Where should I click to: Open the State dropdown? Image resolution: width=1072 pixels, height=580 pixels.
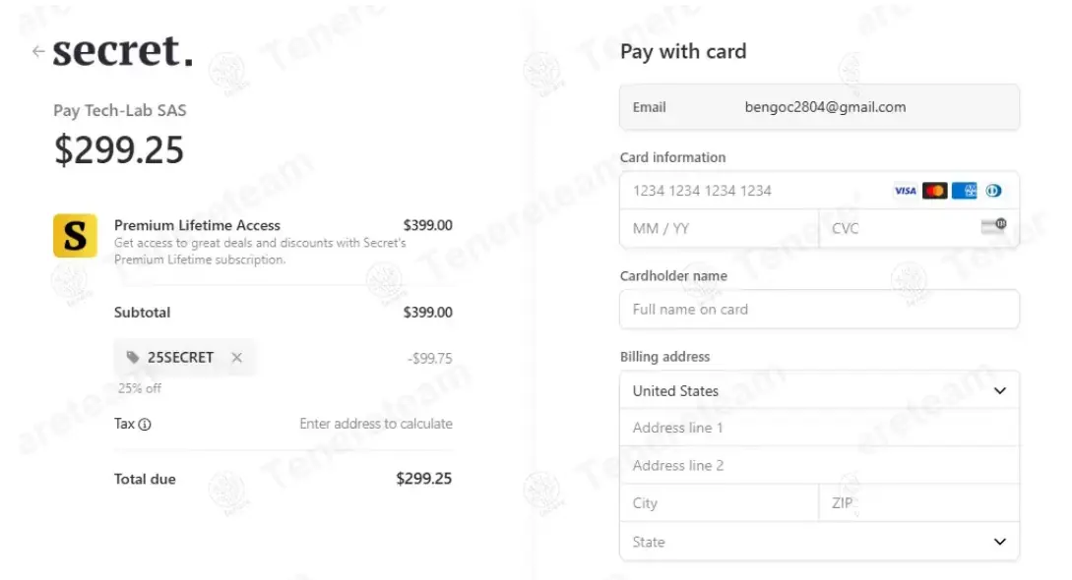point(819,542)
